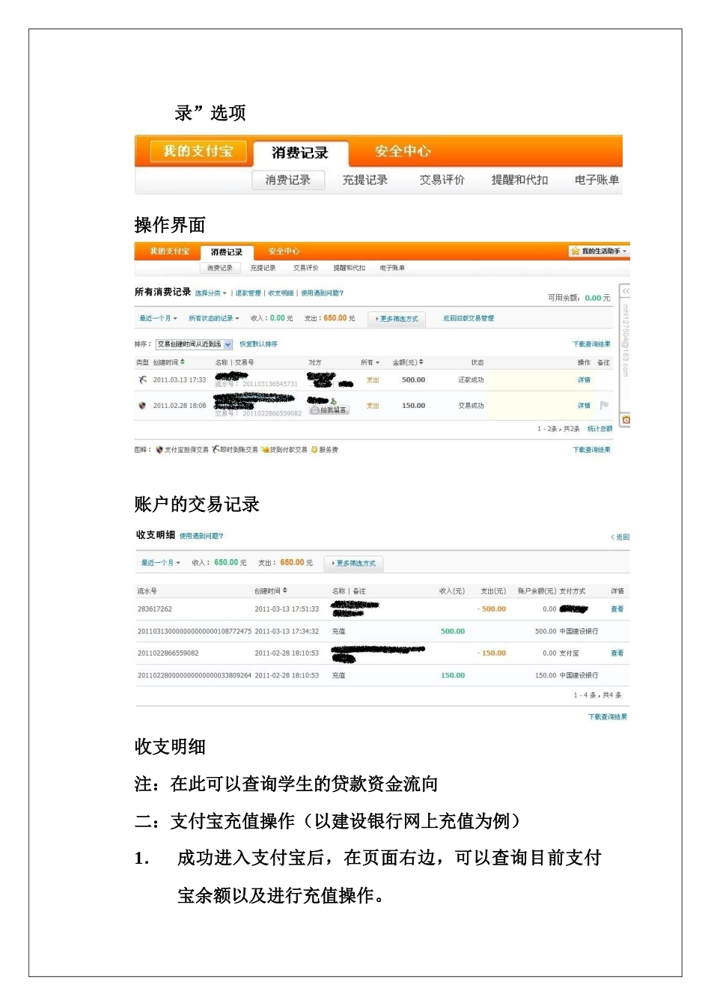Click the 货到付款交易 legend truck icon
The width and height of the screenshot is (711, 1006).
(x=265, y=450)
